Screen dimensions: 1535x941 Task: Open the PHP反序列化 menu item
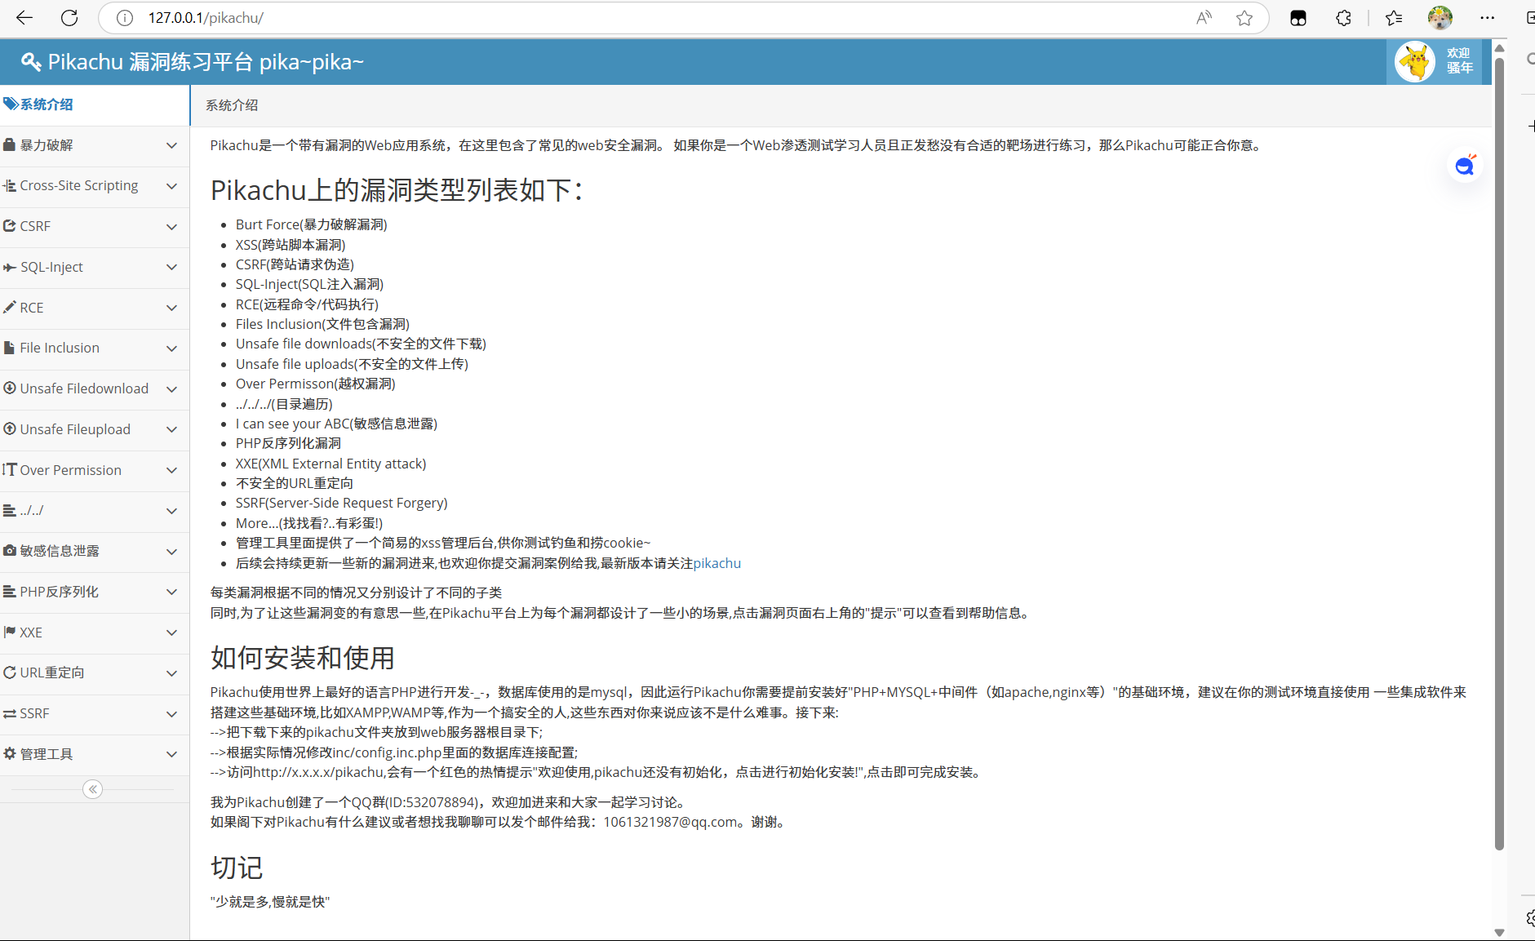pyautogui.click(x=95, y=592)
